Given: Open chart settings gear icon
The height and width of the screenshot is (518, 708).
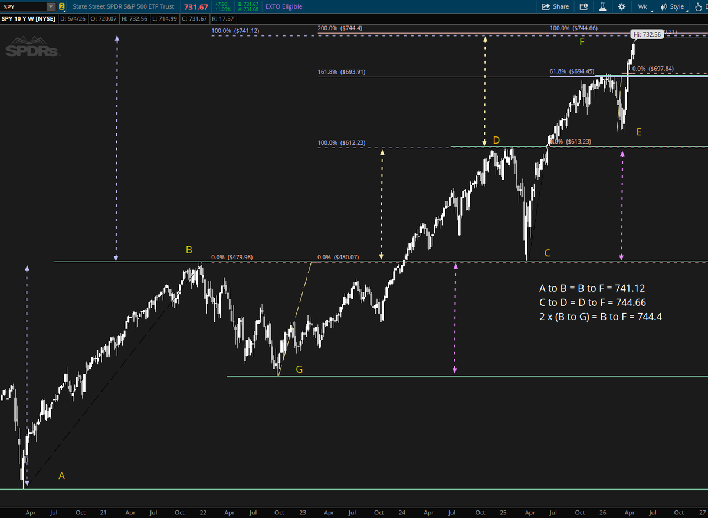Looking at the screenshot, I should pyautogui.click(x=622, y=6).
